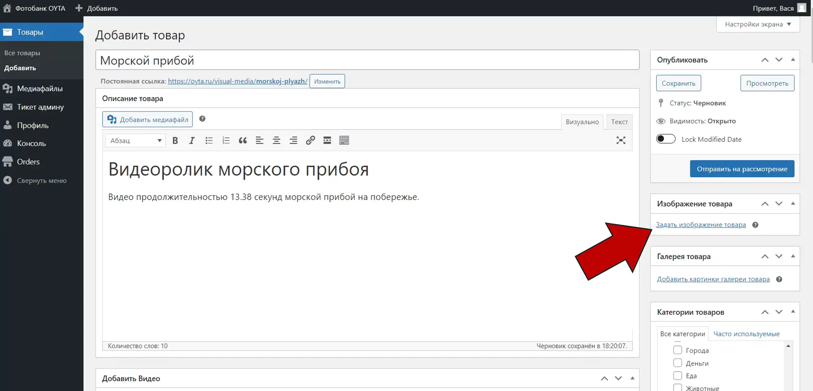
Task: Open Настройки экрана dropdown
Action: pos(758,24)
